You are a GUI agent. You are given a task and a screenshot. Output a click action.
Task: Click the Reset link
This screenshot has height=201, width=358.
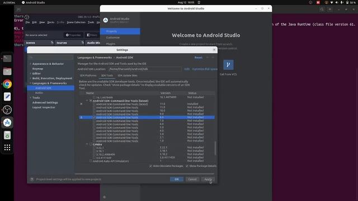click(x=198, y=58)
